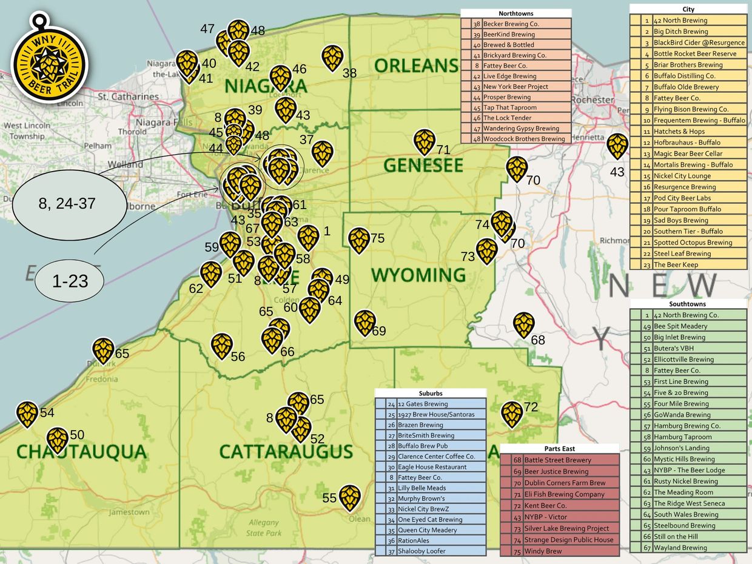Select the hop pin labeled 59

coord(230,244)
